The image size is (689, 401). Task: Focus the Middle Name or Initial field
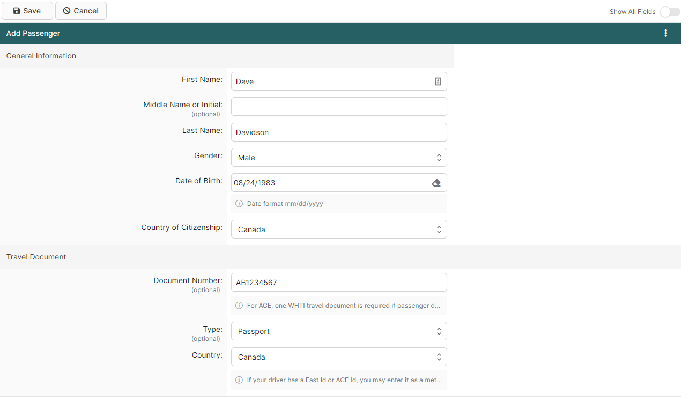(x=339, y=107)
